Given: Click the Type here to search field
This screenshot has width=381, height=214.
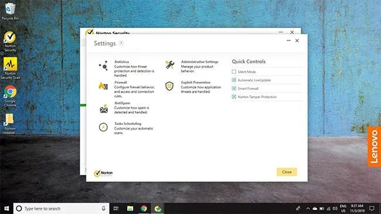Looking at the screenshot, I should [x=62, y=208].
